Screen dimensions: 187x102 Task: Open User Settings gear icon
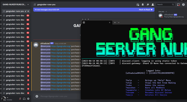(28, 99)
